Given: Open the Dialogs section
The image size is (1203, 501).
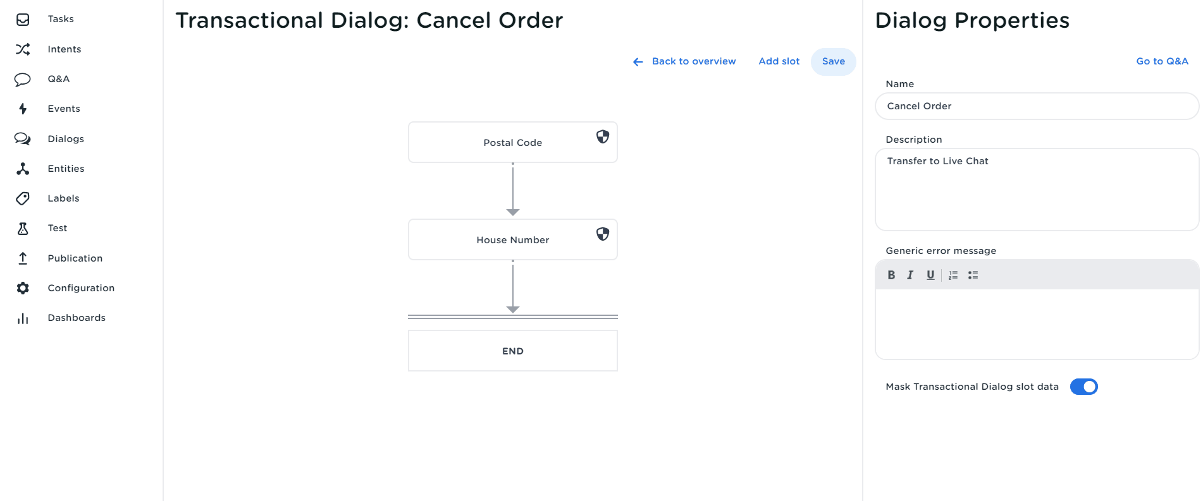Looking at the screenshot, I should click(65, 138).
